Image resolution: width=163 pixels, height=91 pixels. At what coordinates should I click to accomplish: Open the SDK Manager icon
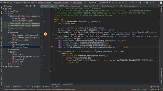click(x=154, y=3)
